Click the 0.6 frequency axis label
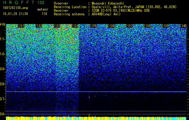The image size is (189, 120). 3,114
